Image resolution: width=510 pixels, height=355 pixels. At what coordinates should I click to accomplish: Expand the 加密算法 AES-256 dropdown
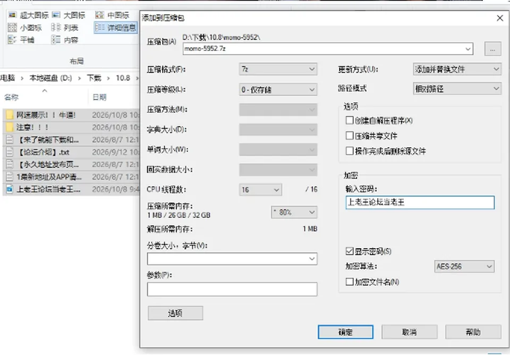tap(464, 267)
